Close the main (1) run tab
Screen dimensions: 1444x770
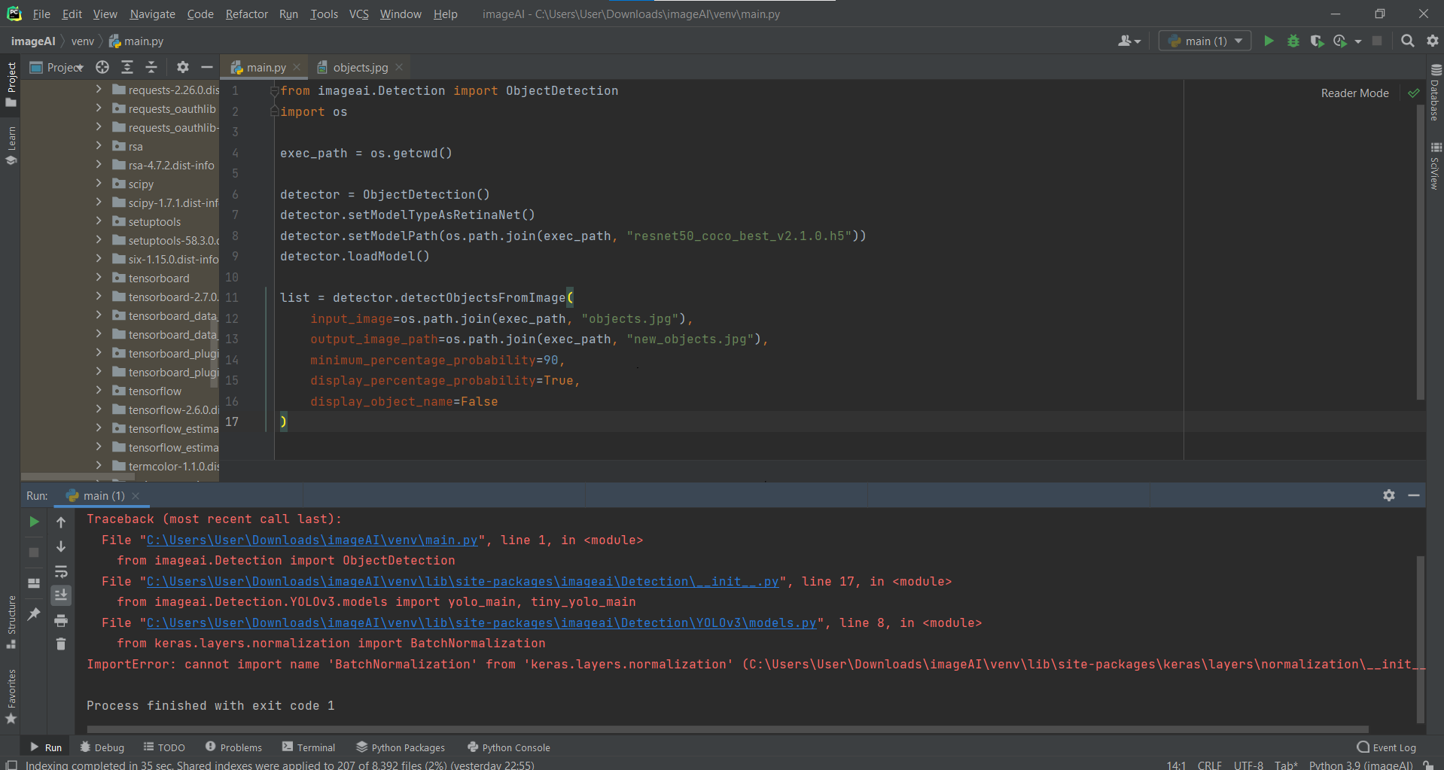(136, 495)
